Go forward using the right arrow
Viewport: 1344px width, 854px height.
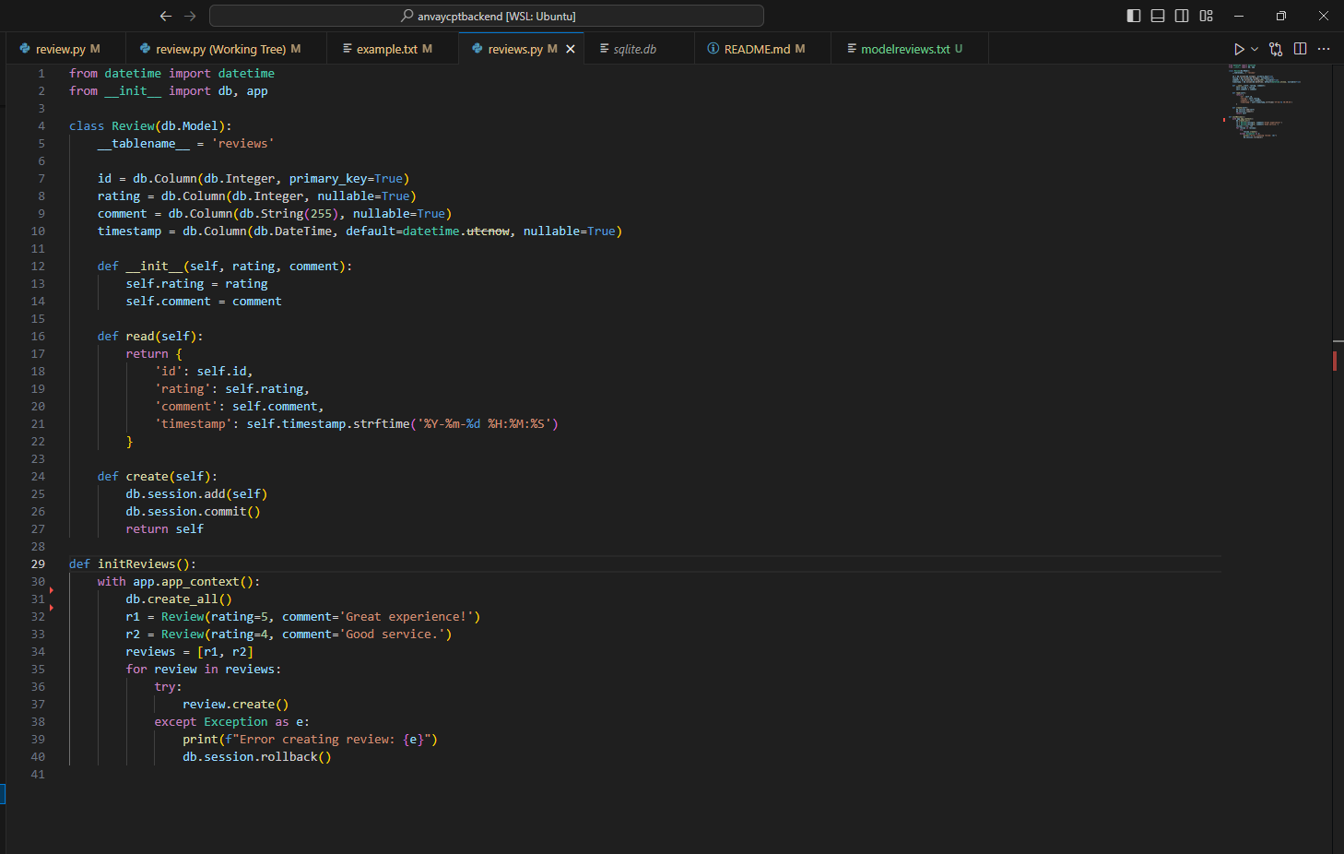[x=190, y=16]
